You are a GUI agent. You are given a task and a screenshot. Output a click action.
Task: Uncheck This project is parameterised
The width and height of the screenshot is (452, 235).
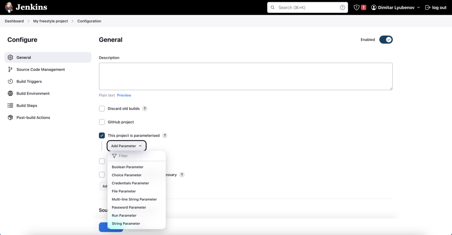point(102,136)
